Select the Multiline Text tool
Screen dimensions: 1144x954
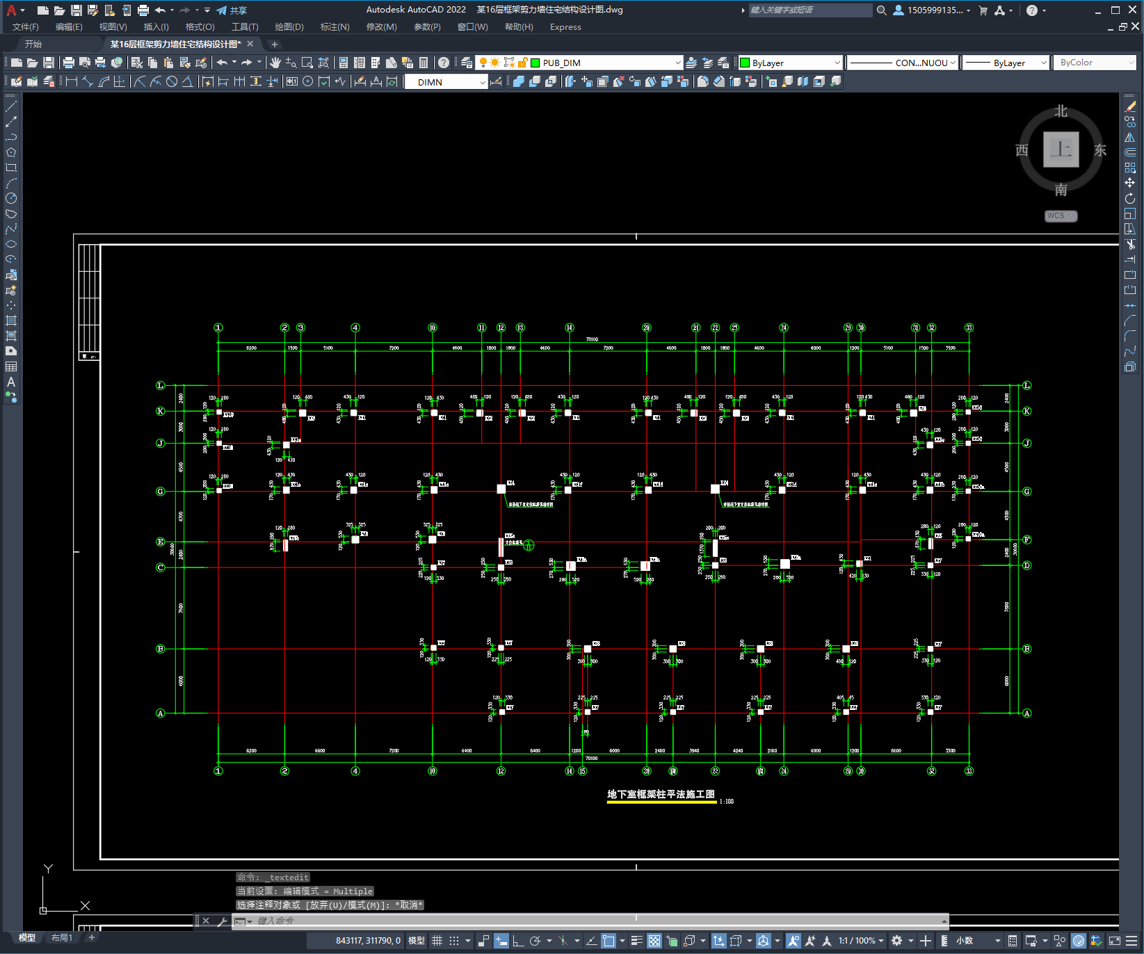11,382
